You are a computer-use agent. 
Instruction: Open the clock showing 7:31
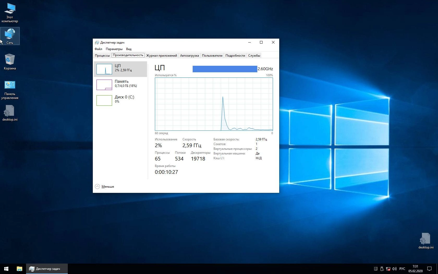coord(415,269)
